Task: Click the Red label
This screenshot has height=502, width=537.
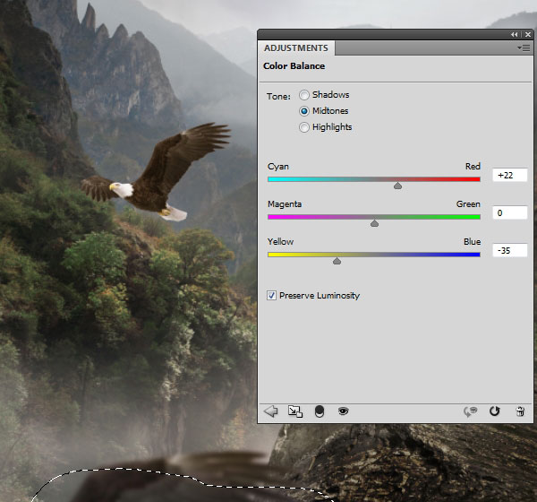Action: [473, 167]
